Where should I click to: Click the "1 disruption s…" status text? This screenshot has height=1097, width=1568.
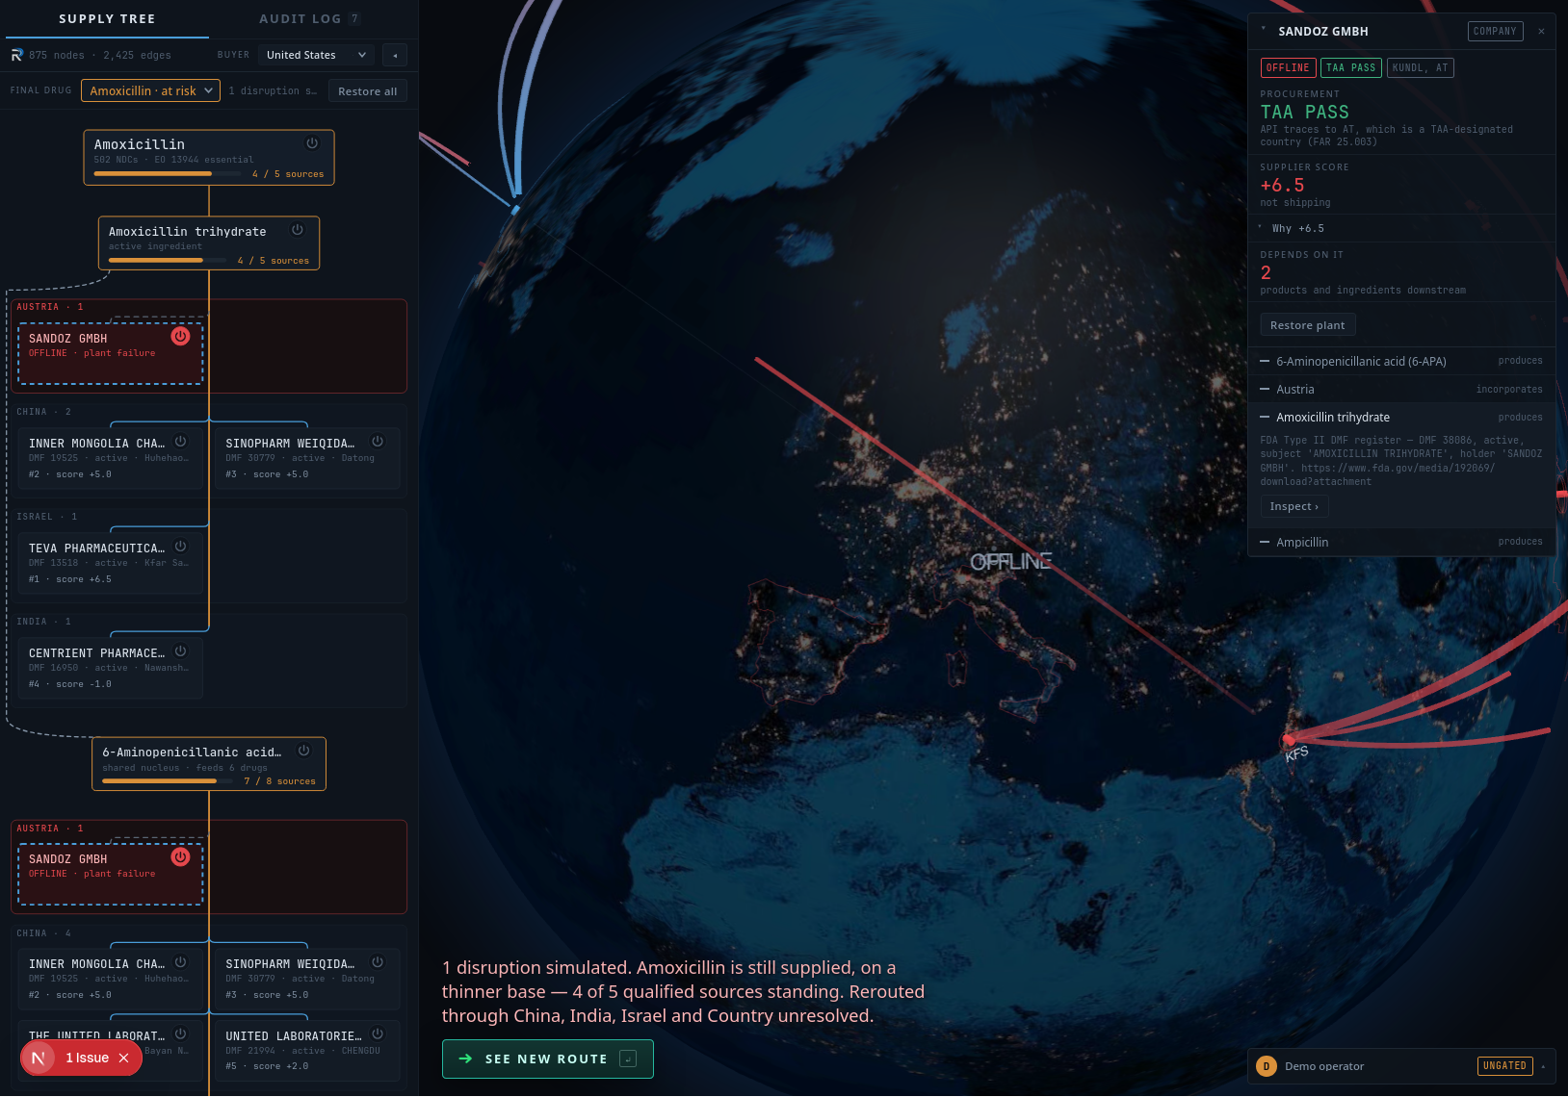(273, 90)
